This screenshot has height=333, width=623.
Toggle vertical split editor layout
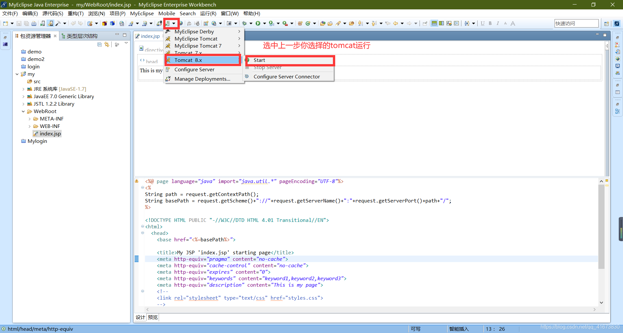(442, 23)
